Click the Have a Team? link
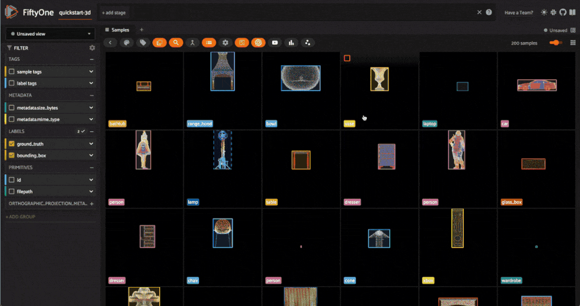This screenshot has height=306, width=580. (519, 13)
